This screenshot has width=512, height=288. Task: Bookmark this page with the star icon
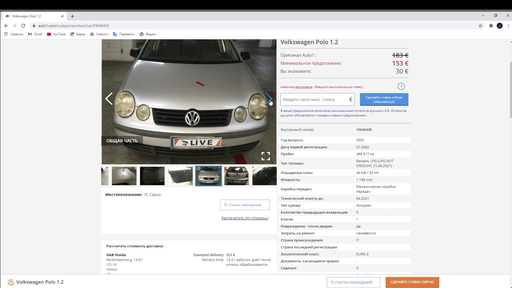coord(480,26)
